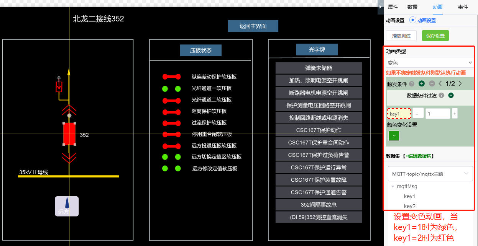Go to next condition page with right chevron
The height and width of the screenshot is (246, 478).
click(460, 83)
